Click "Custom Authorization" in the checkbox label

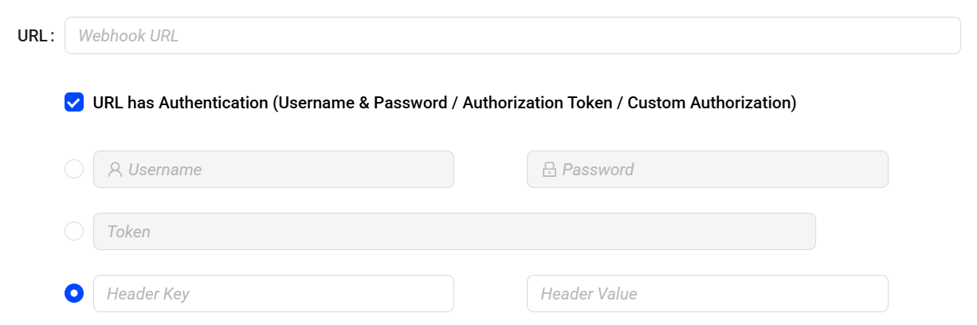pos(709,103)
